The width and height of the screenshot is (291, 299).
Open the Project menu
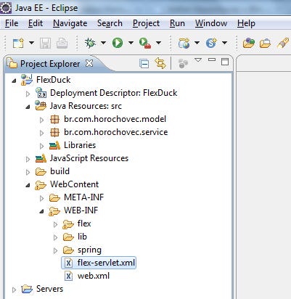pos(147,23)
